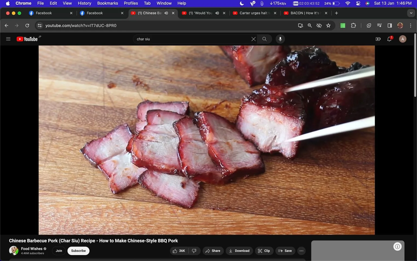Open the Chrome extensions puzzle icon
417x261 pixels.
(x=353, y=25)
